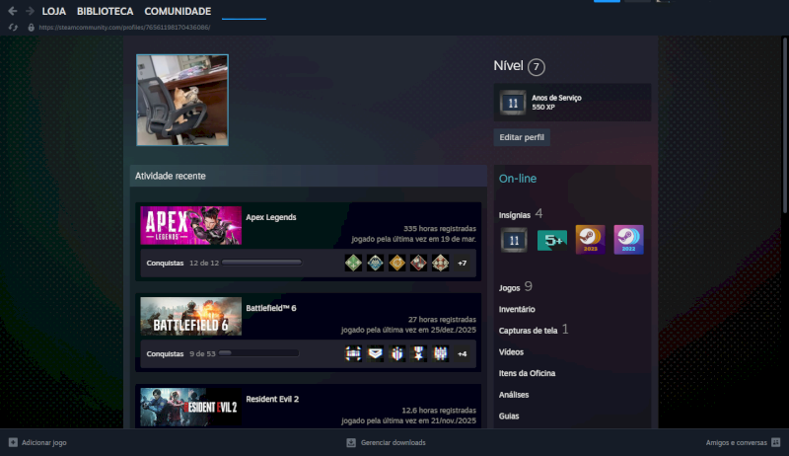Viewport: 789px width, 456px height.
Task: Open the fourth red Apex achievement icon
Action: [418, 263]
